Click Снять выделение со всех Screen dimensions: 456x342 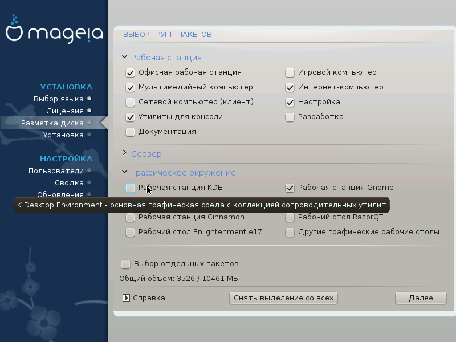pyautogui.click(x=283, y=298)
